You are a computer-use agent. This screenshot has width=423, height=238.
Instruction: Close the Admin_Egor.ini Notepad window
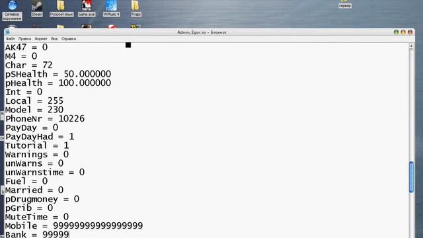[x=410, y=32]
